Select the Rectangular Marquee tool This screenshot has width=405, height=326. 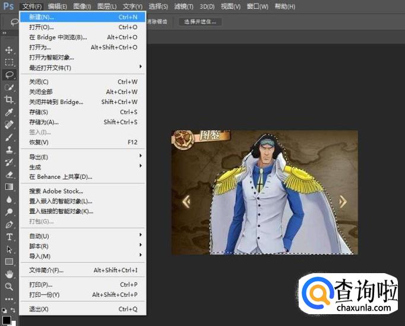[9, 62]
